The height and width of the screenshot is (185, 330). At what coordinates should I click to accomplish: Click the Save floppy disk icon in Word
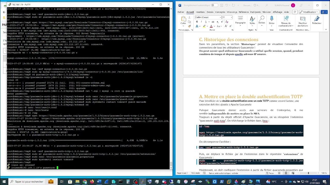point(222,5)
